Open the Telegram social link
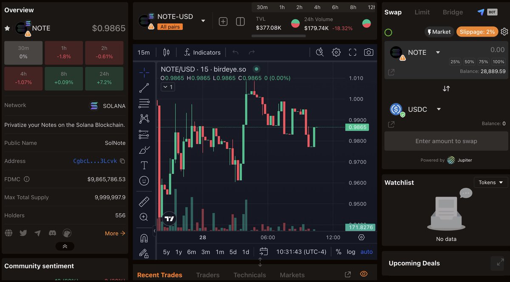The image size is (510, 282). tap(38, 233)
